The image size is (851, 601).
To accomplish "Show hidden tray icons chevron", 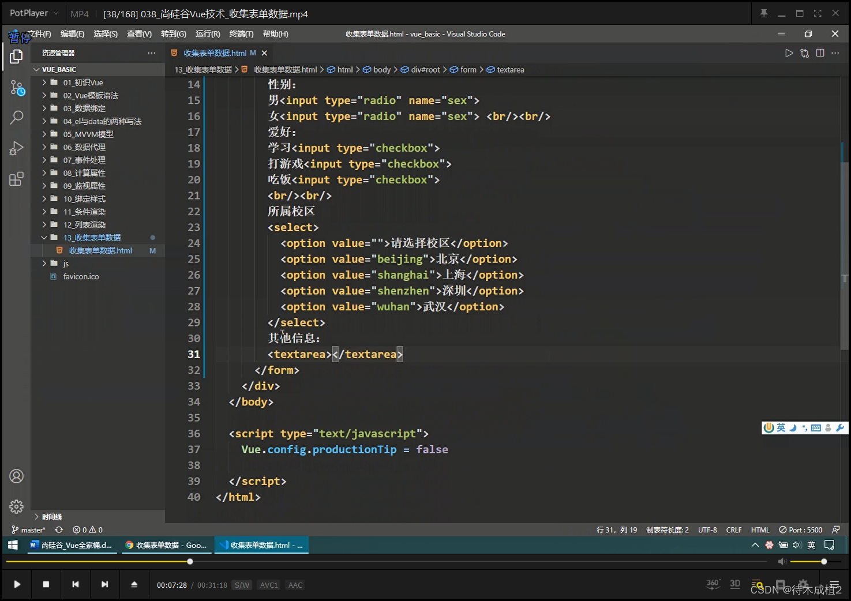I will 755,545.
